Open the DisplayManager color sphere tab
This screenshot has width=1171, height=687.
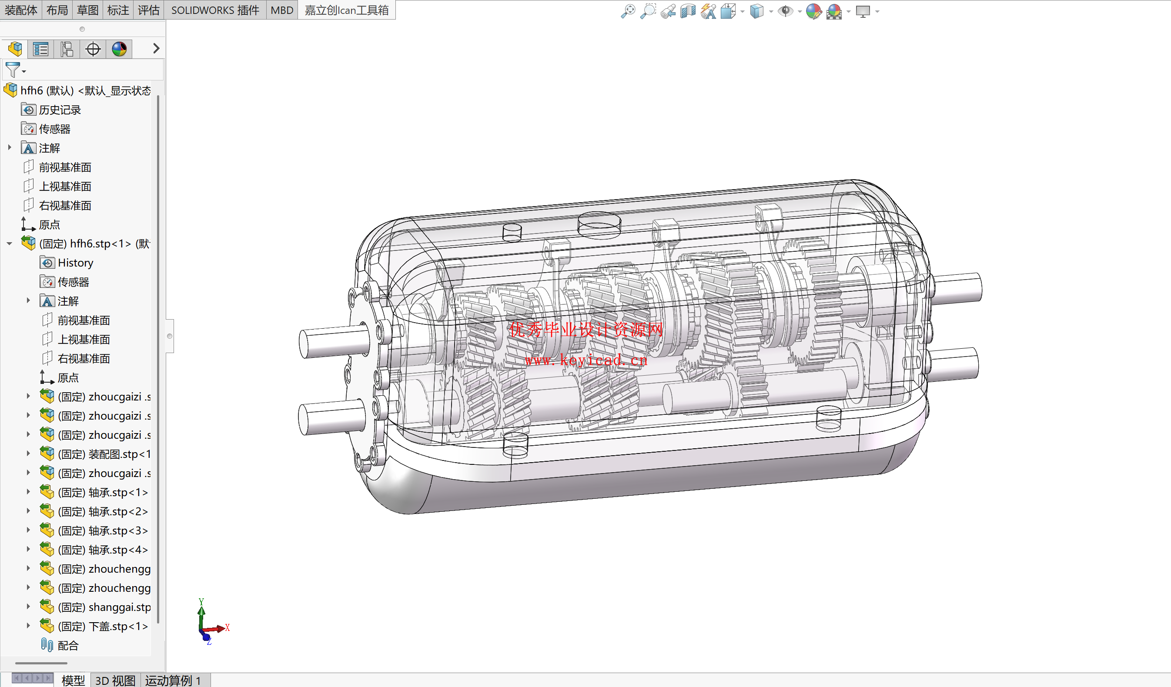[119, 49]
